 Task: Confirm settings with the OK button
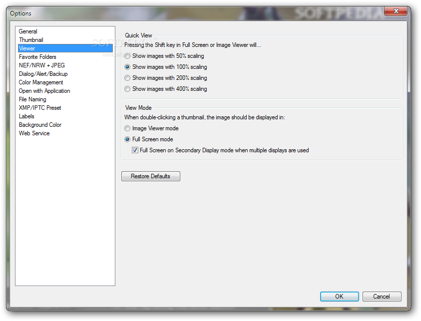(x=340, y=297)
